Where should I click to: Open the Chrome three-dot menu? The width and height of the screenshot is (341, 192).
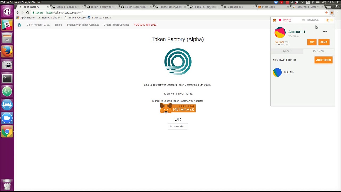coord(338,13)
